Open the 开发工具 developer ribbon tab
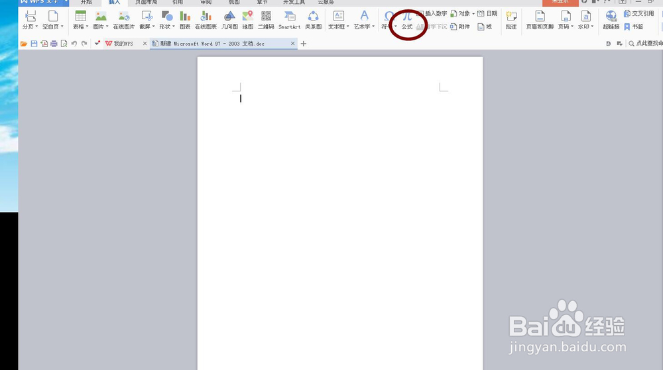Screen dimensions: 663x370 click(294, 3)
